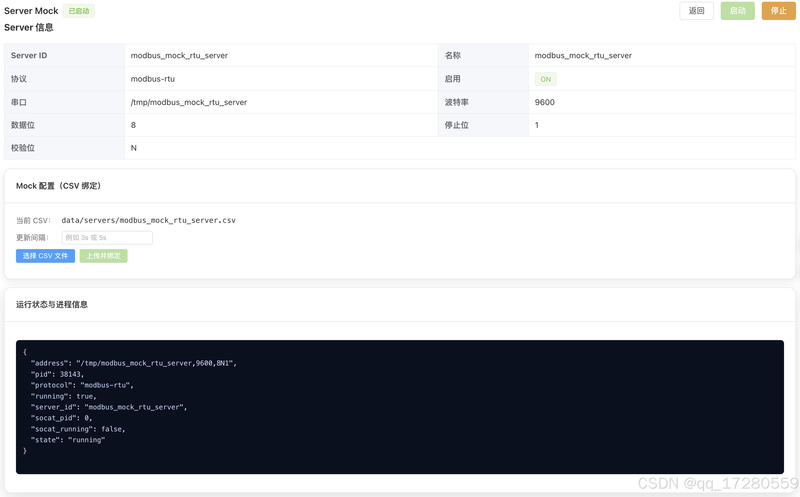Image resolution: width=800 pixels, height=497 pixels.
Task: Click the 已启动 status badge
Action: coord(79,11)
